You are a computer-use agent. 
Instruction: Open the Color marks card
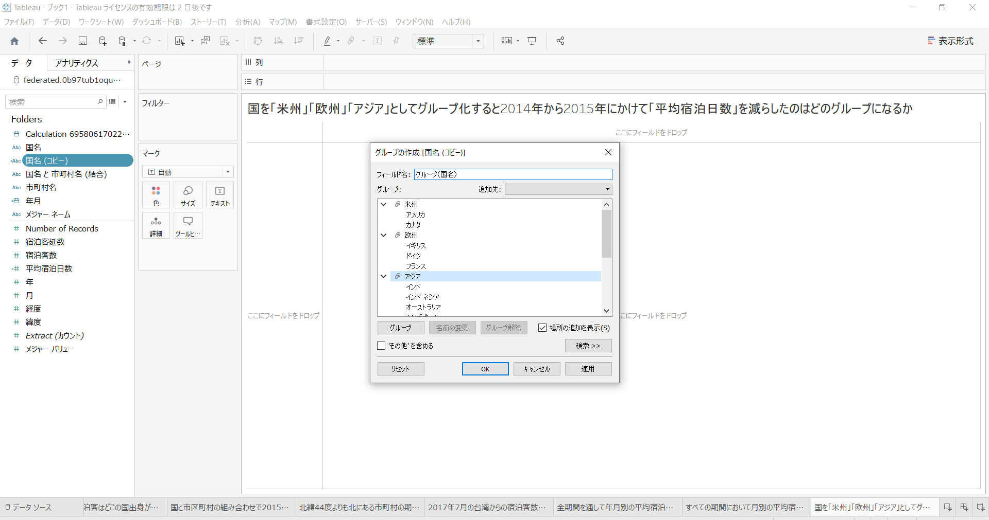pyautogui.click(x=156, y=195)
